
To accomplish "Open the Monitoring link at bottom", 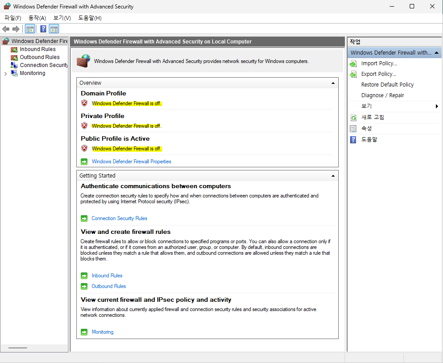I will (x=103, y=332).
